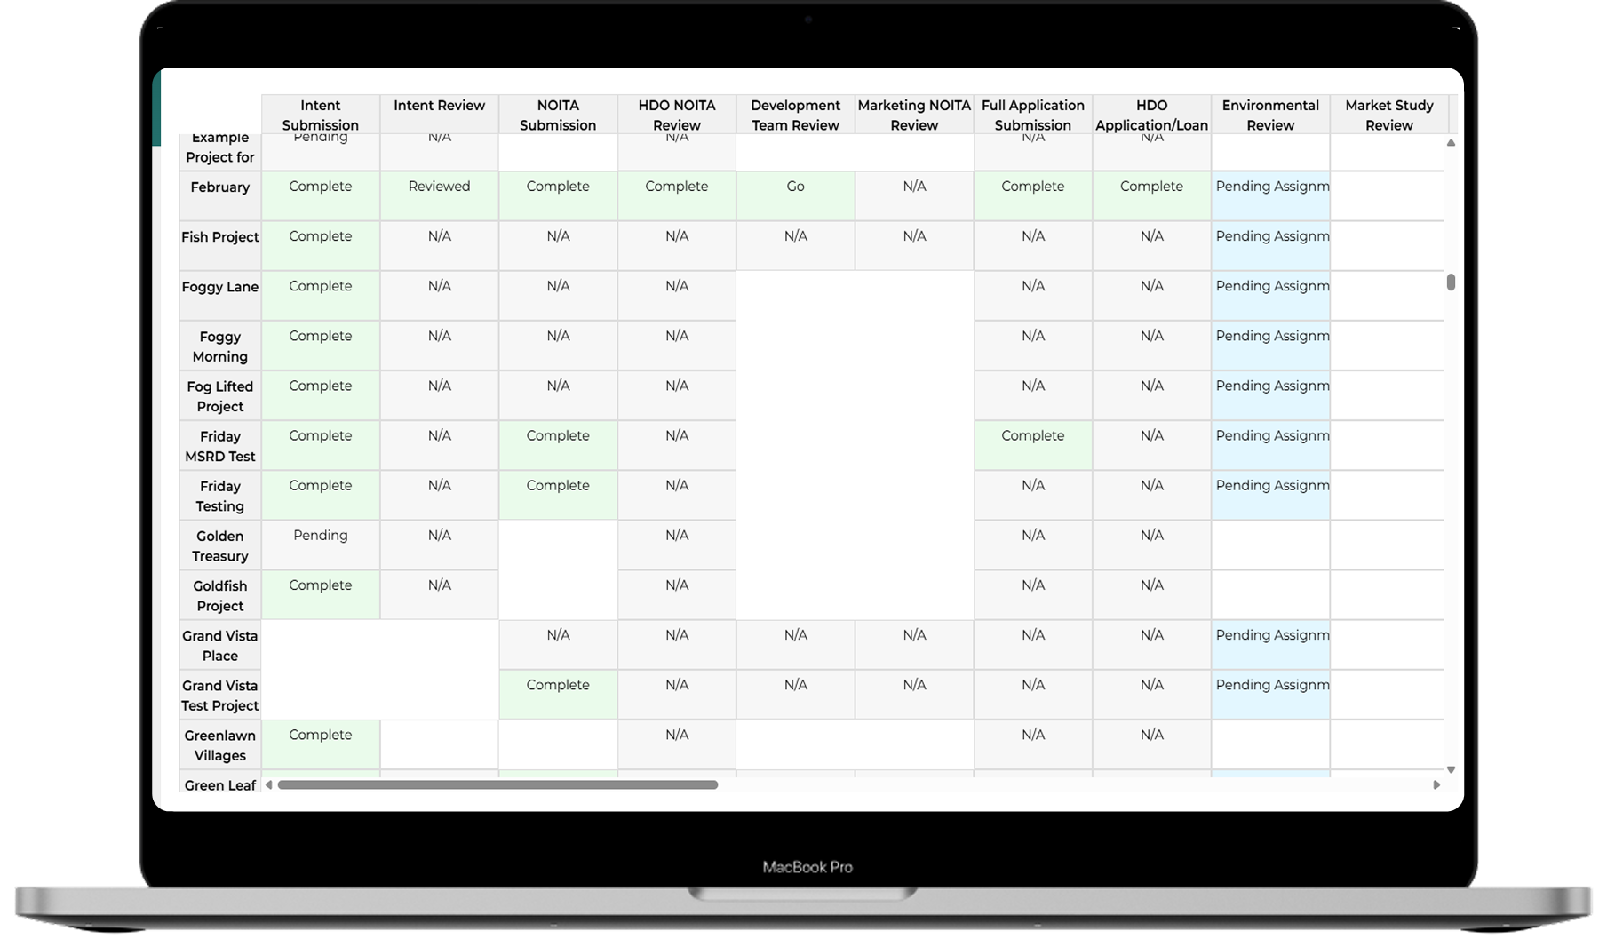Click the scroll down arrow of the table
The height and width of the screenshot is (939, 1607).
coord(1451,770)
